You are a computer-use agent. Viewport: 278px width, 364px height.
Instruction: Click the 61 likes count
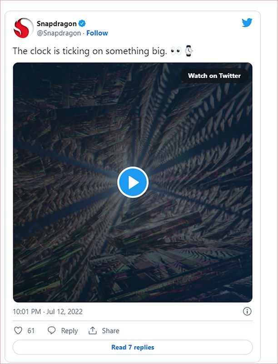tap(31, 331)
